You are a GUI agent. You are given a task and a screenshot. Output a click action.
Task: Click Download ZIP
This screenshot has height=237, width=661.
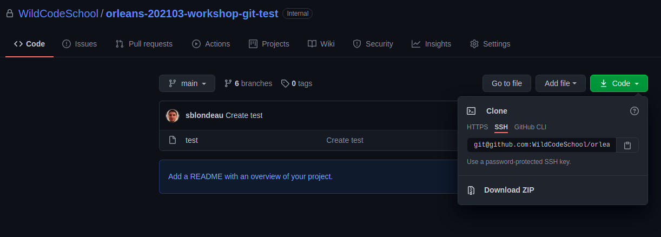pos(509,190)
